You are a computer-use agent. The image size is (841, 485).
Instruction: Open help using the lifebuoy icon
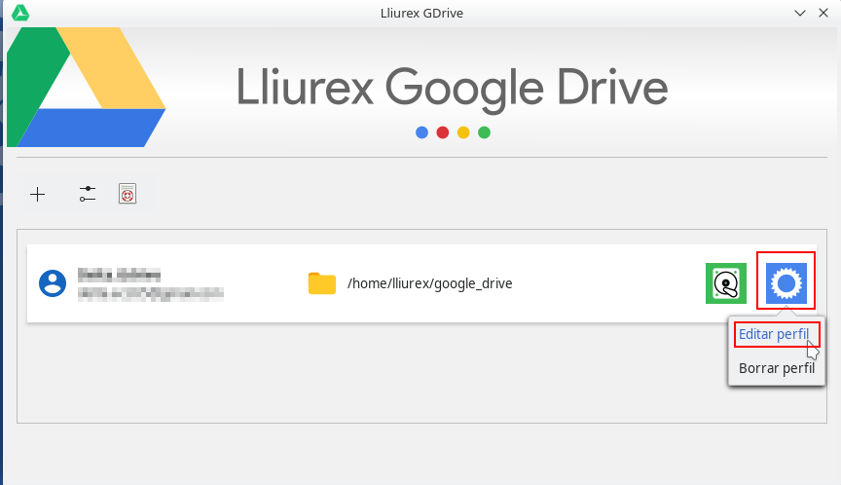127,195
